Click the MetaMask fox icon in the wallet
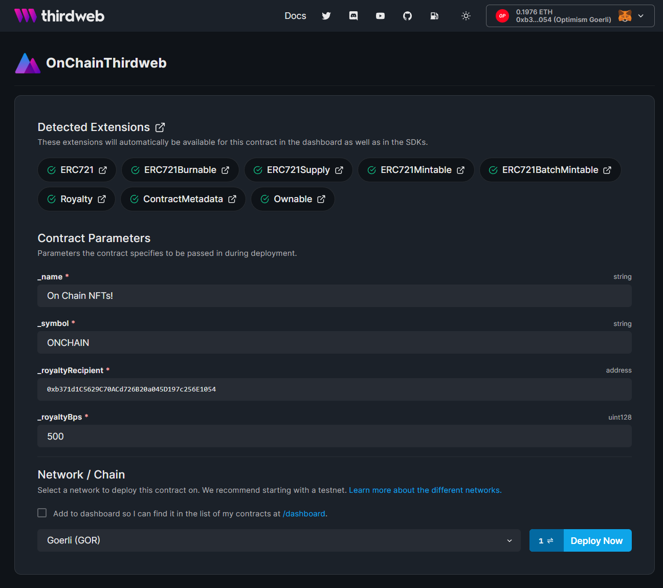This screenshot has height=588, width=663. [x=625, y=16]
